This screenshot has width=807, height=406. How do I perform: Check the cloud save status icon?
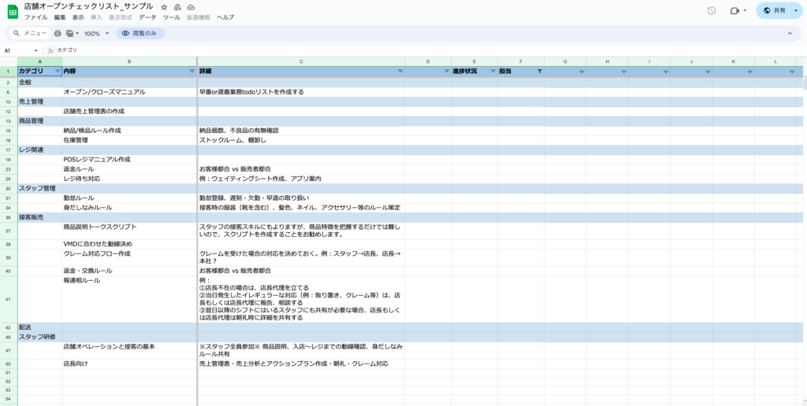191,6
